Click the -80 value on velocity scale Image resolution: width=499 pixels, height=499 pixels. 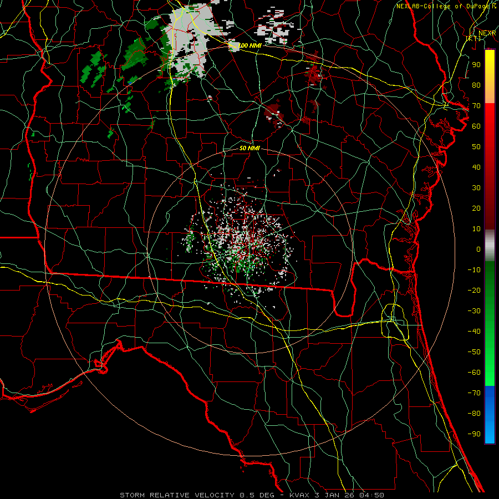tap(474, 414)
